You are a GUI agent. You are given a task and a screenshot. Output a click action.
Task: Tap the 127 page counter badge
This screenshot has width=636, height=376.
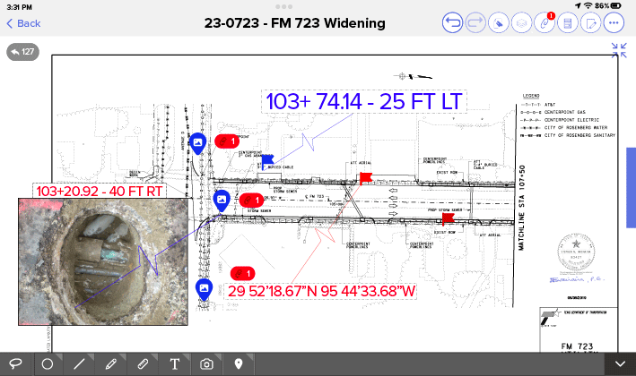(x=22, y=52)
